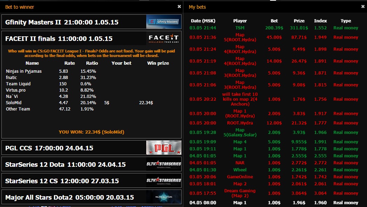This screenshot has height=207, width=367.
Task: Choose Virtus.pro from the team list
Action: click(16, 90)
